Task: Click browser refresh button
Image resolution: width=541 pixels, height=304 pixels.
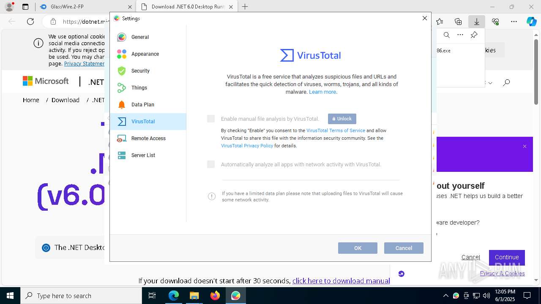Action: pyautogui.click(x=30, y=22)
